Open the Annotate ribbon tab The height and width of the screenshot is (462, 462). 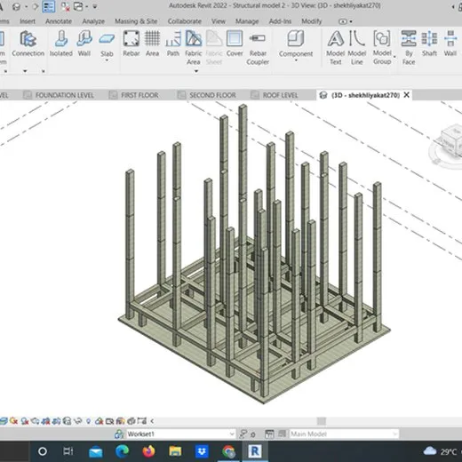coord(59,21)
